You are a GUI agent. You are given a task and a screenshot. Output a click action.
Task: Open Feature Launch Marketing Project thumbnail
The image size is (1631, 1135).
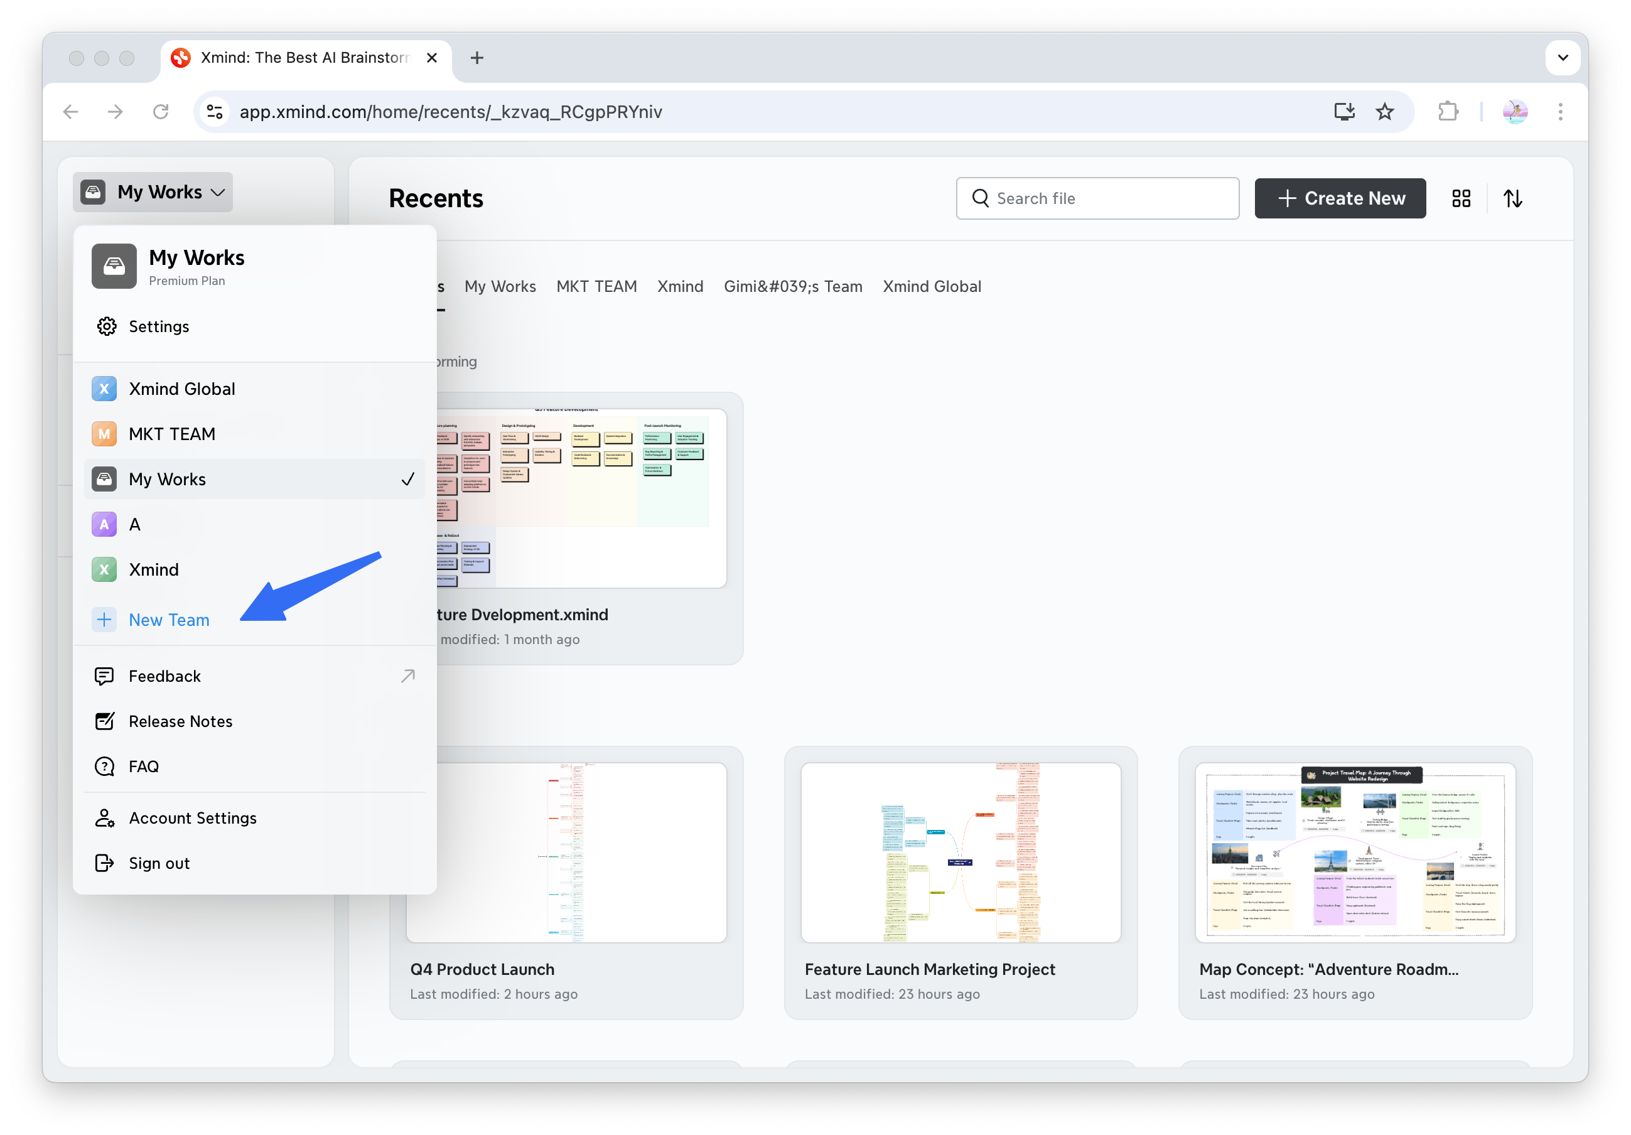(x=961, y=853)
